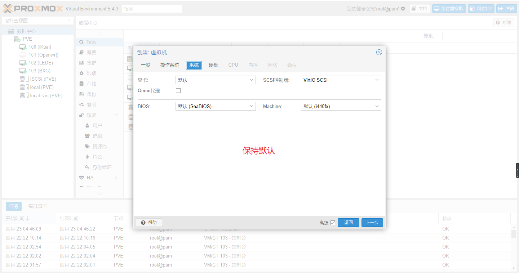Select the 系统 tab

coord(194,65)
